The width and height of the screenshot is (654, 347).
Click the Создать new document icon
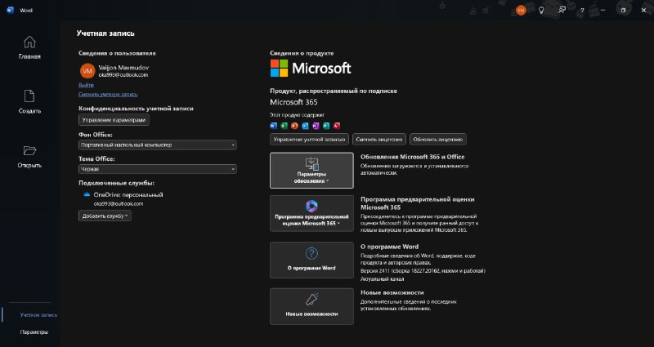point(29,96)
